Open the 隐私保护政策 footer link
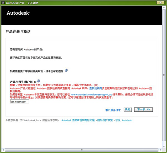 [105, 120]
